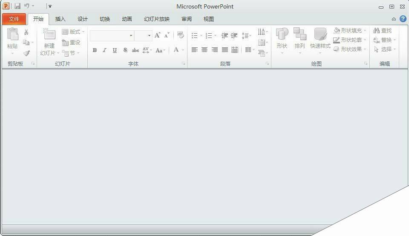Switch to View (视图) tab
Viewport: 409px width, 236px height.
pos(209,19)
